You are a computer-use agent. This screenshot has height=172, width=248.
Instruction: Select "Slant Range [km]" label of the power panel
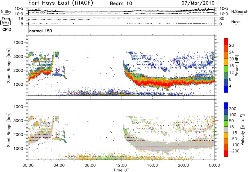pos(8,66)
